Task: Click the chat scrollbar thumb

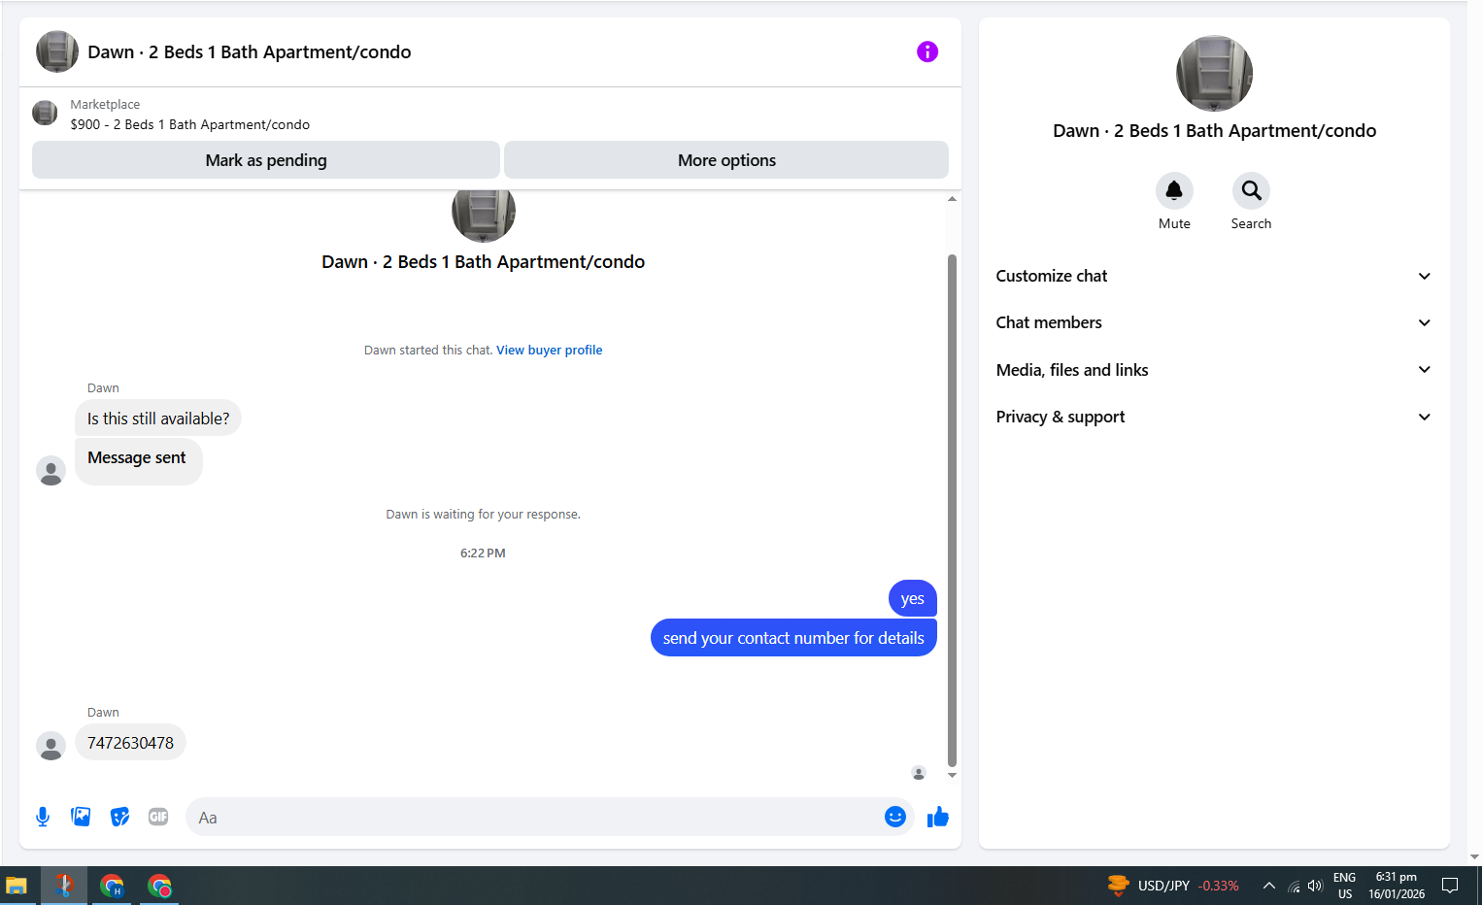Action: pyautogui.click(x=952, y=511)
